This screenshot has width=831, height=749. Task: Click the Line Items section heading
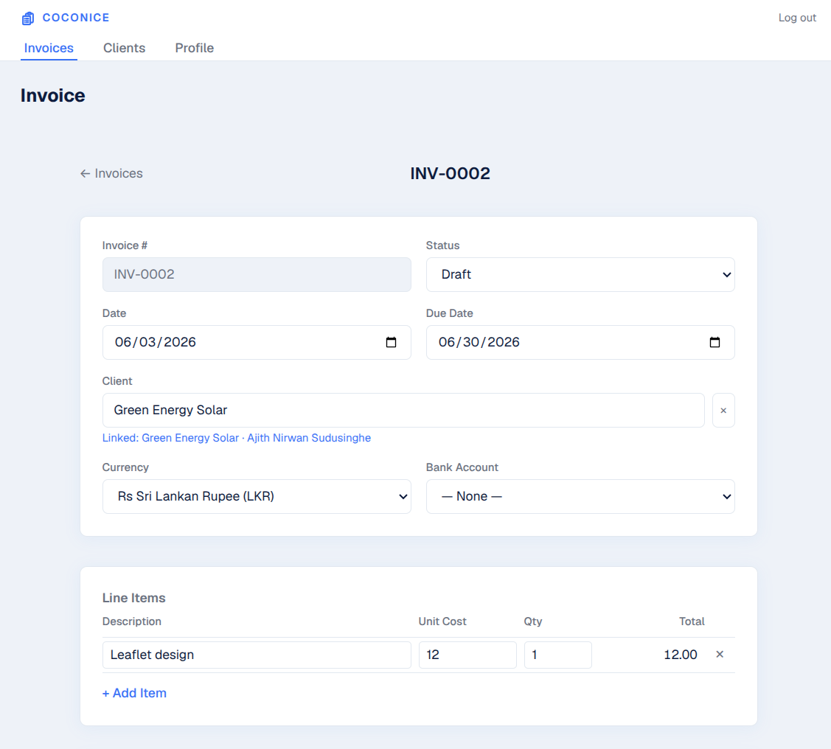click(133, 598)
